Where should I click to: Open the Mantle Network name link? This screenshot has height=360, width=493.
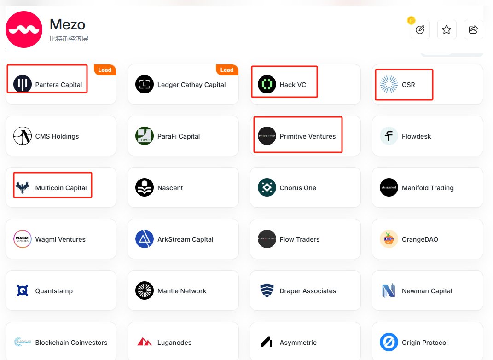(182, 291)
